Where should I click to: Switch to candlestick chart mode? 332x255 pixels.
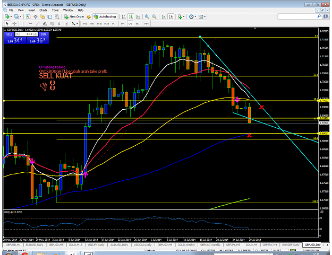coord(131,16)
